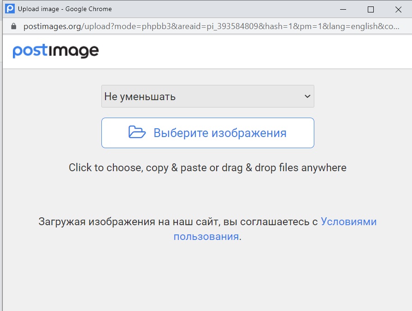Click the postimage logo

(x=56, y=51)
